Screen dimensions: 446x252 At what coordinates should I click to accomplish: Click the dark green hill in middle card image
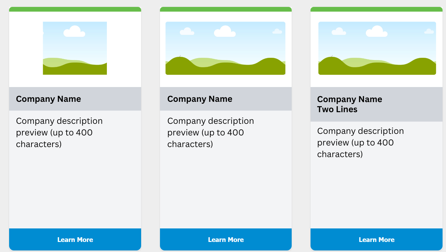tap(225, 68)
